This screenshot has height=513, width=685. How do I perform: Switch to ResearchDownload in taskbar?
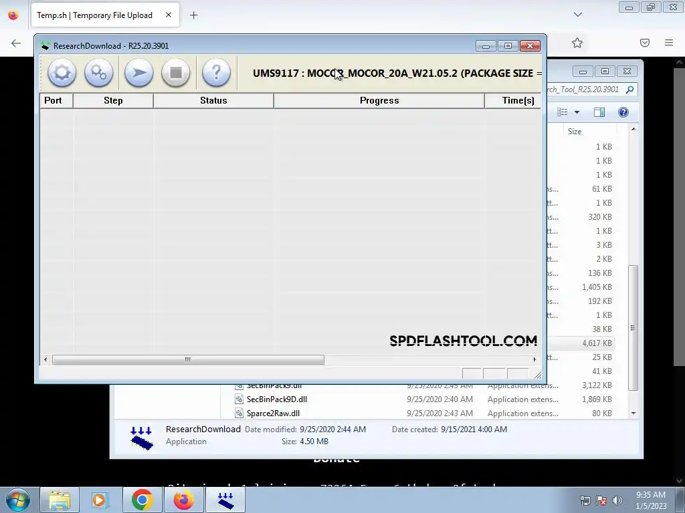225,500
